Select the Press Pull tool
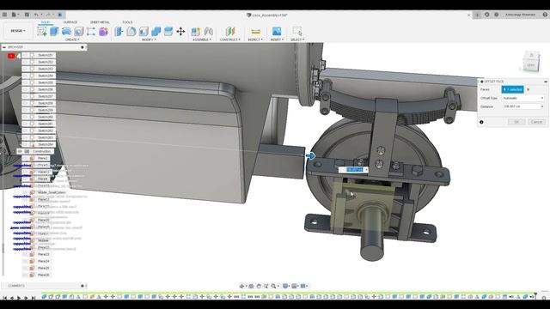This screenshot has width=550, height=309. click(119, 32)
